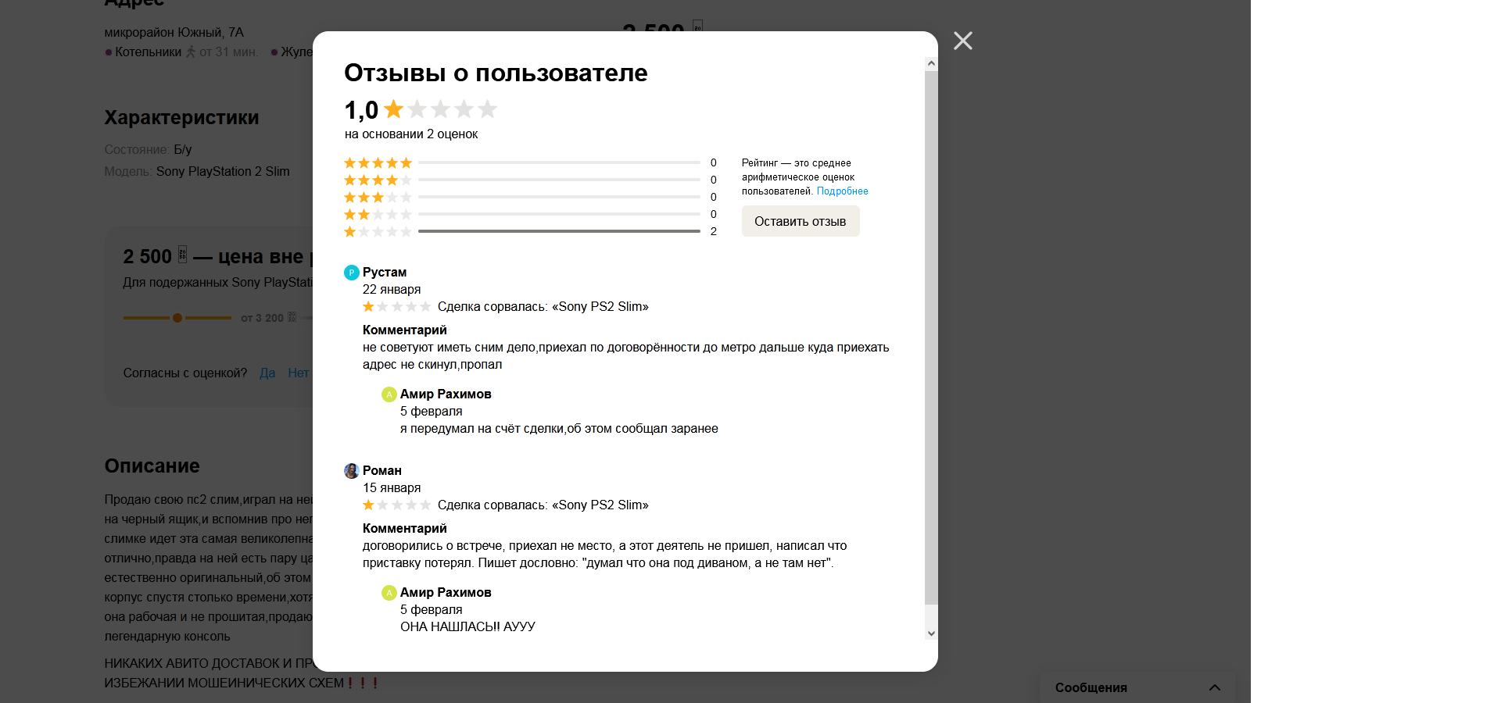
Task: Open reviewer name 'Роман'
Action: point(382,470)
